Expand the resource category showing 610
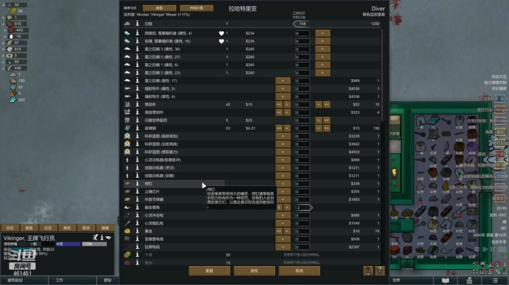The width and height of the screenshot is (509, 285). (4, 49)
